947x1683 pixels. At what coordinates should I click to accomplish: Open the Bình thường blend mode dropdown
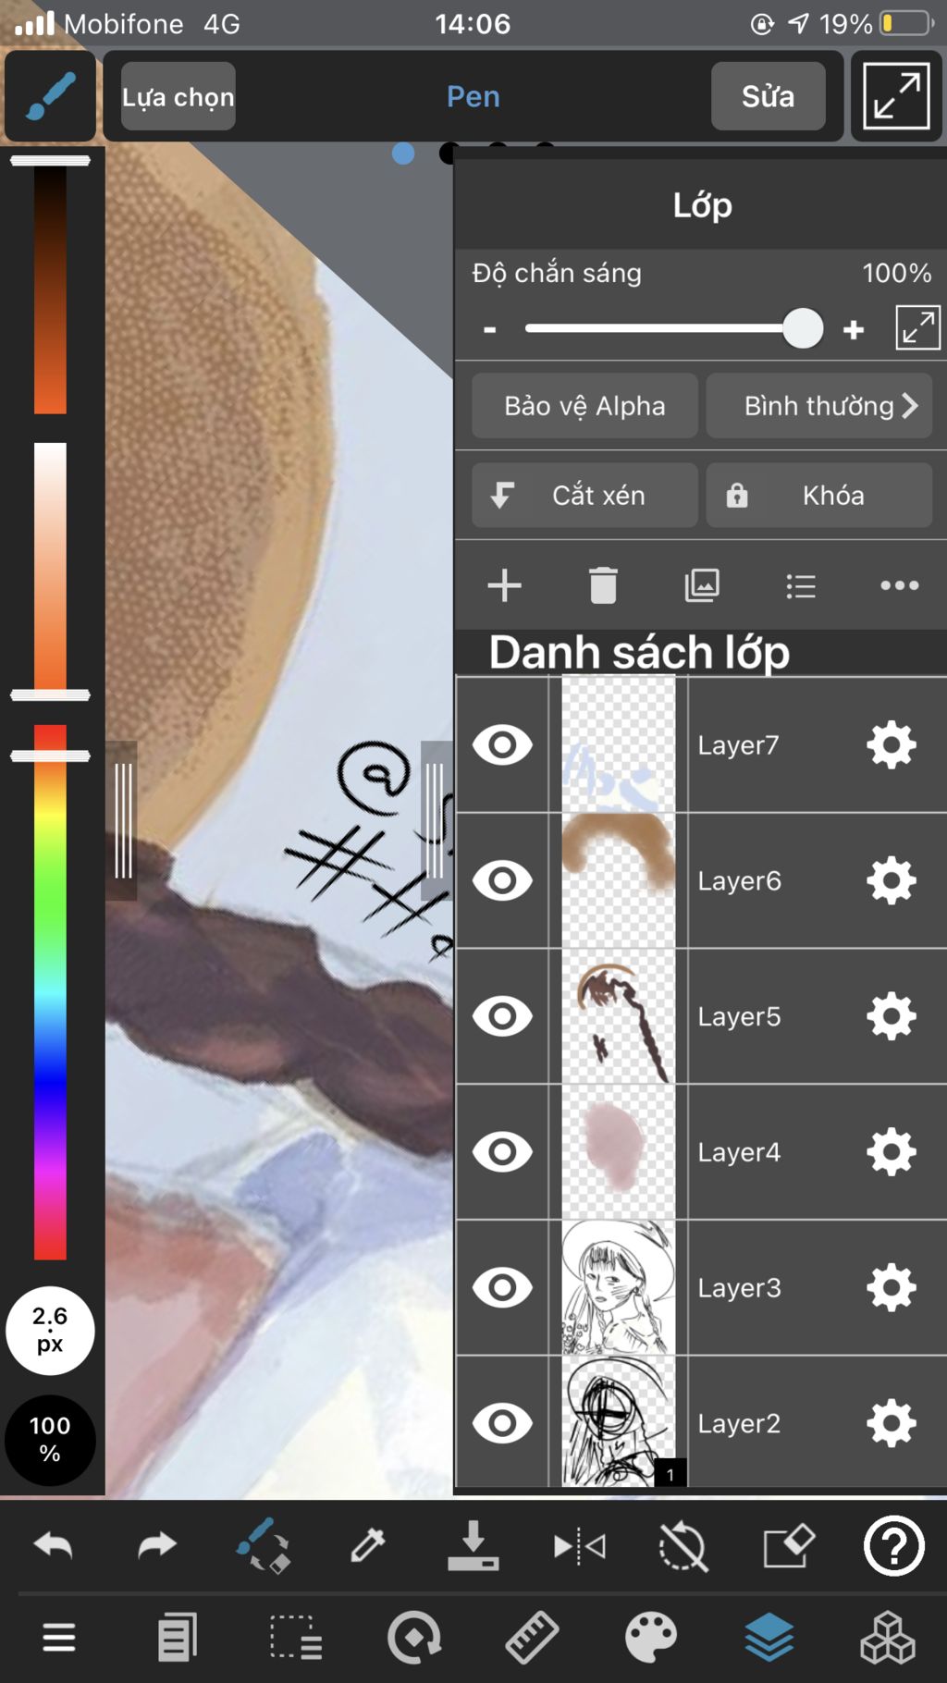click(819, 405)
